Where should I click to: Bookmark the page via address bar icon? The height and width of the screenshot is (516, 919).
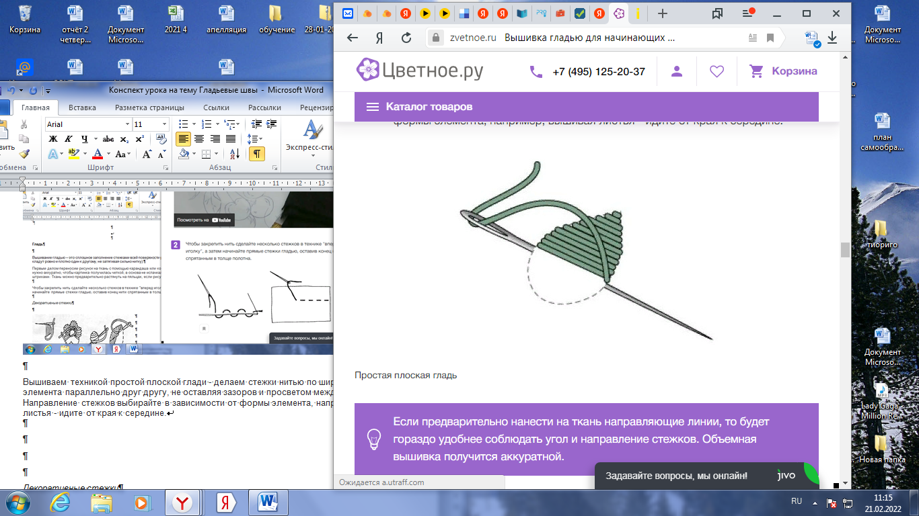771,38
